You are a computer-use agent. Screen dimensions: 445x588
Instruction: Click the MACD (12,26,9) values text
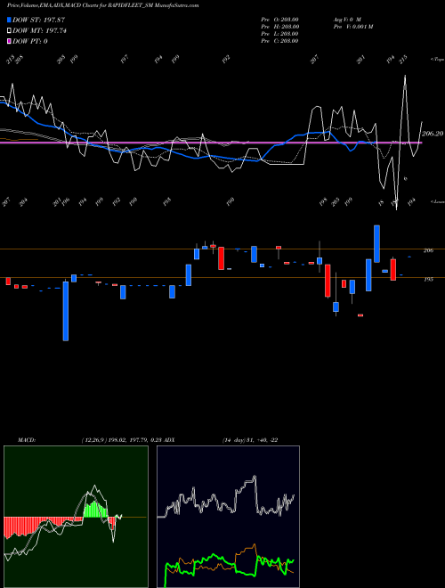121,440
